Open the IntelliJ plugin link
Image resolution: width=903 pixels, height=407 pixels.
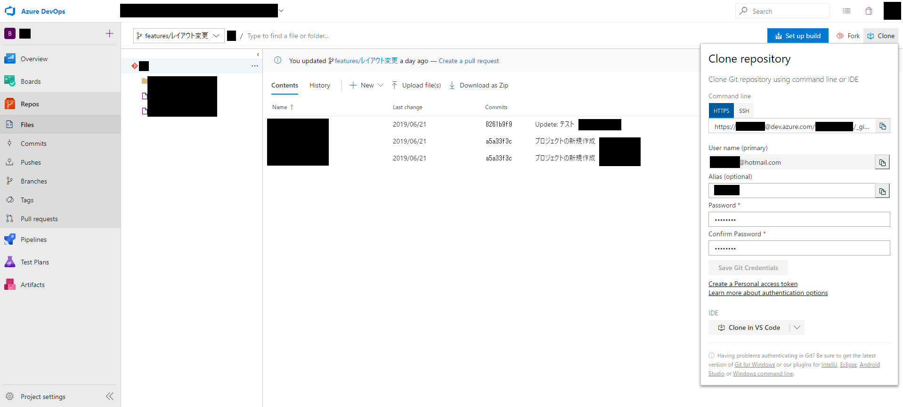click(x=829, y=365)
